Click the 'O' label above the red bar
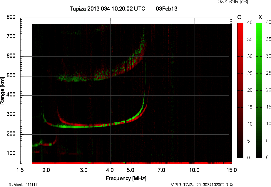This screenshot has width=271, height=187. point(239,17)
